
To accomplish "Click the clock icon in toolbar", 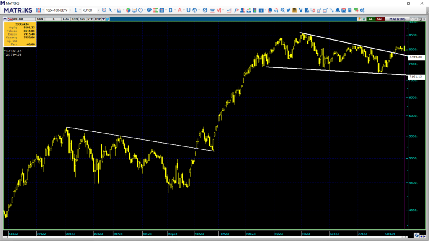I will (140, 10).
